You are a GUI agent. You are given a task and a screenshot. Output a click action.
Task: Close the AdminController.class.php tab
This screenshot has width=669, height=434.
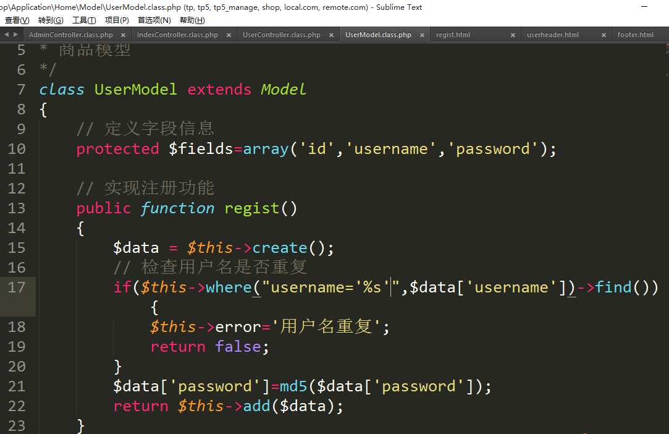[x=124, y=35]
